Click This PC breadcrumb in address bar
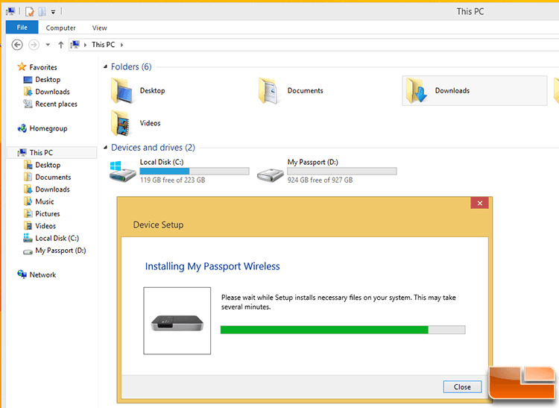 104,45
